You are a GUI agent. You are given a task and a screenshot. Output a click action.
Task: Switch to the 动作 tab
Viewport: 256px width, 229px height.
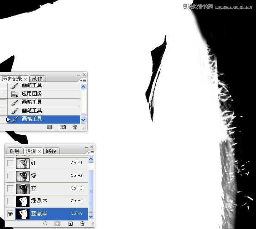pyautogui.click(x=37, y=79)
